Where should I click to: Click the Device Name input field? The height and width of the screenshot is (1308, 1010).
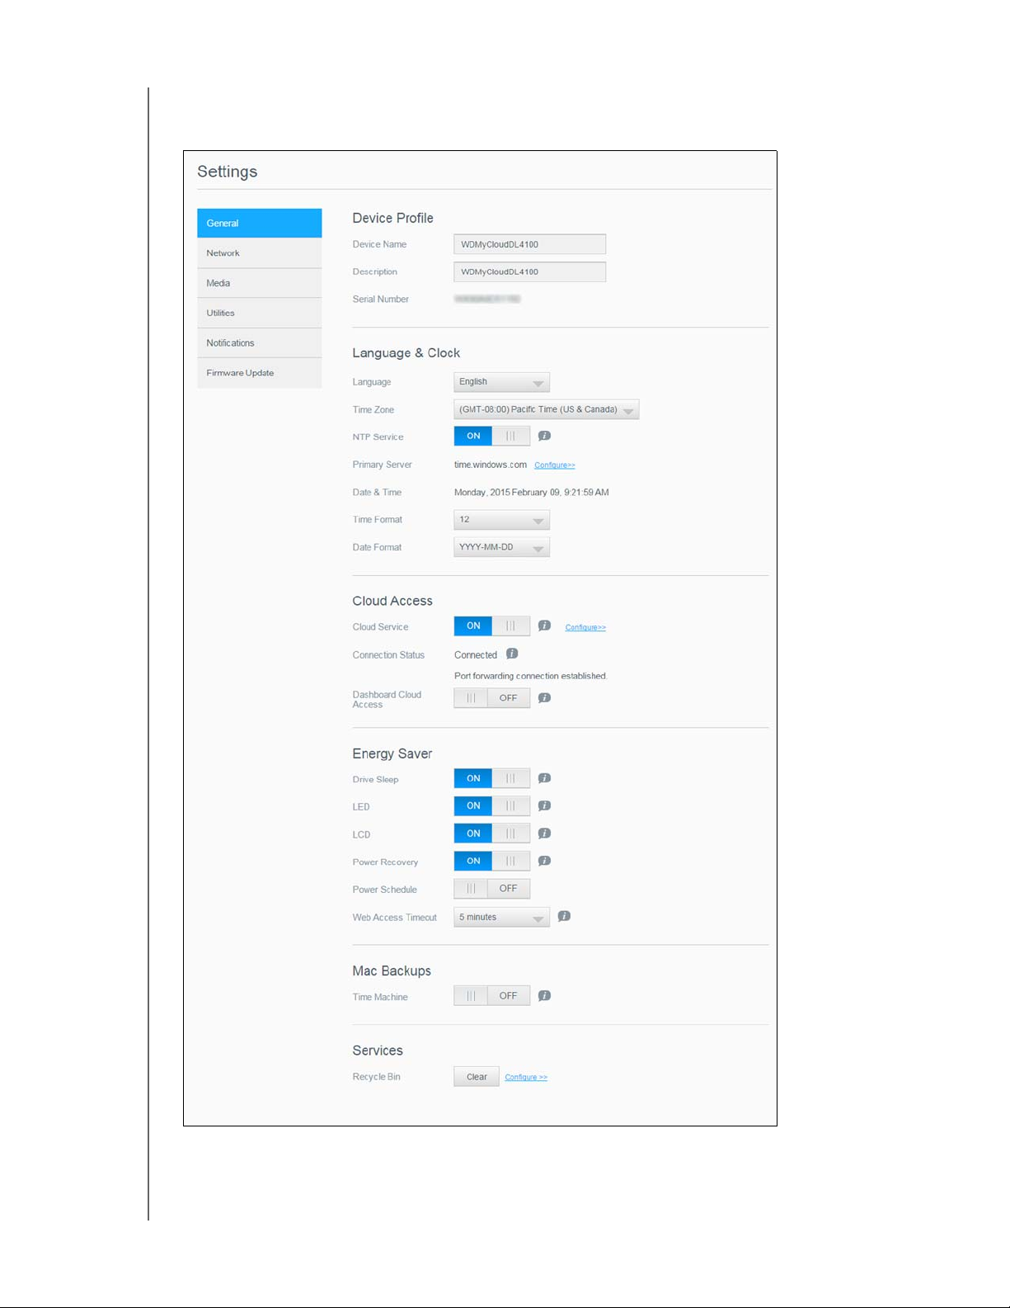530,244
